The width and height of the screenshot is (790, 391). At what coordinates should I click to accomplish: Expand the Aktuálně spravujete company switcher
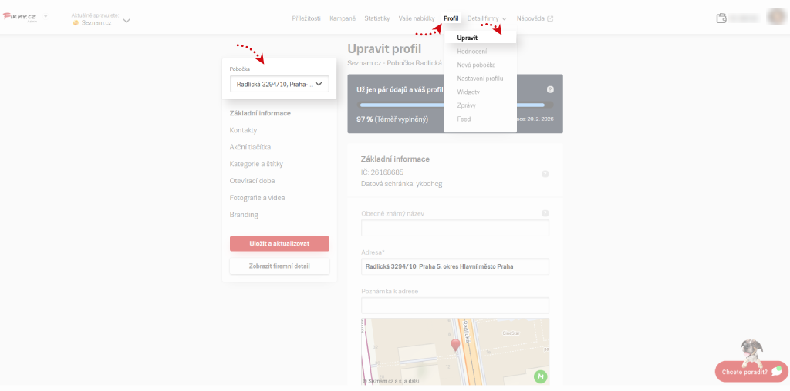click(126, 21)
